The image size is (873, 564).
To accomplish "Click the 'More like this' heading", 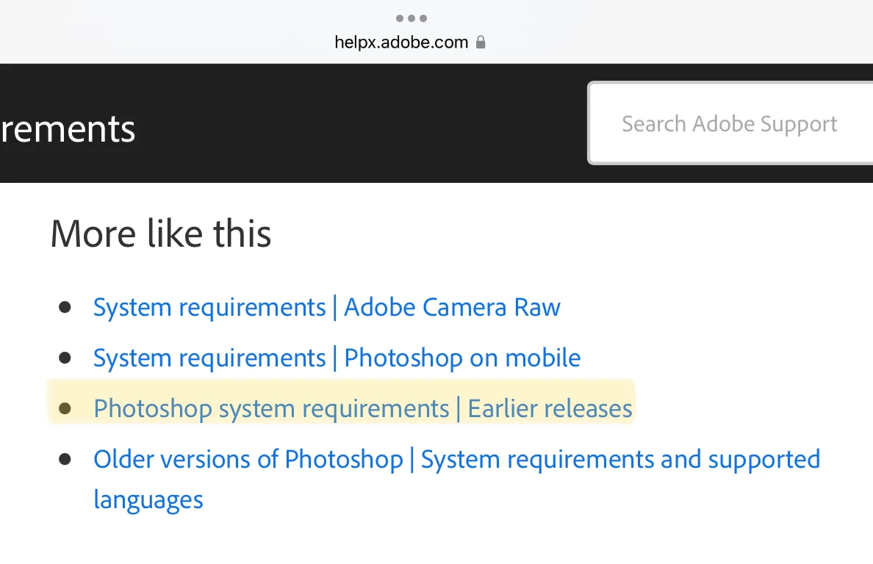I will tap(161, 234).
